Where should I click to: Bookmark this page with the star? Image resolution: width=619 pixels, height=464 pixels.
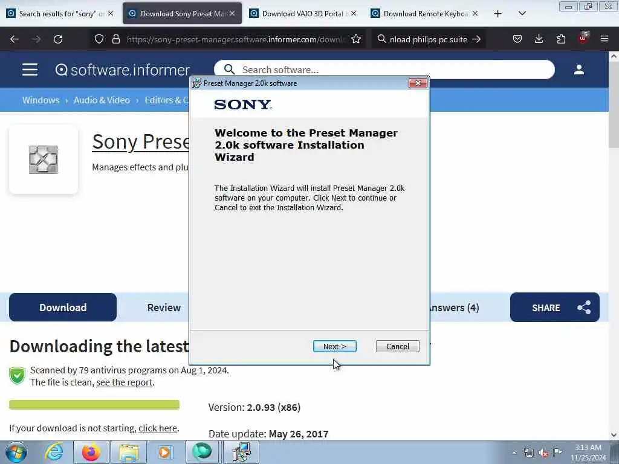pyautogui.click(x=356, y=39)
